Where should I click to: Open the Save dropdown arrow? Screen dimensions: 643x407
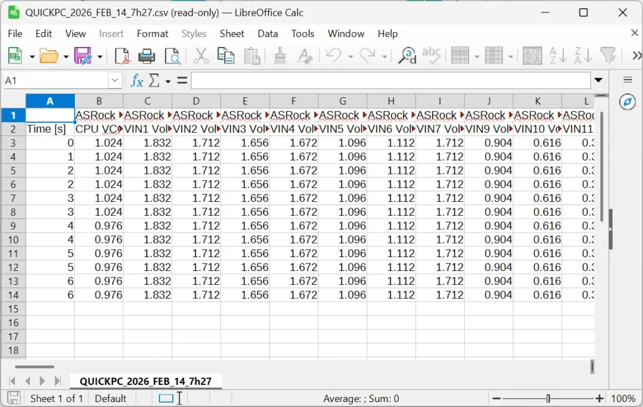(x=99, y=55)
